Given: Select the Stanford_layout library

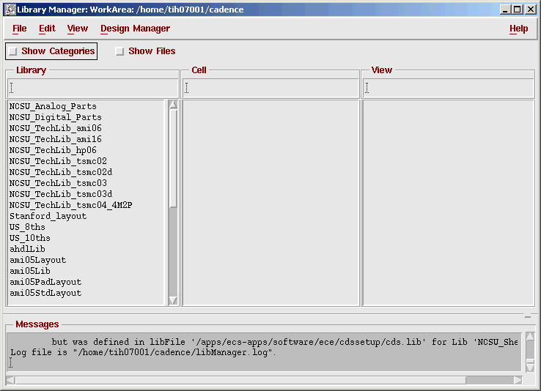Looking at the screenshot, I should click(48, 216).
